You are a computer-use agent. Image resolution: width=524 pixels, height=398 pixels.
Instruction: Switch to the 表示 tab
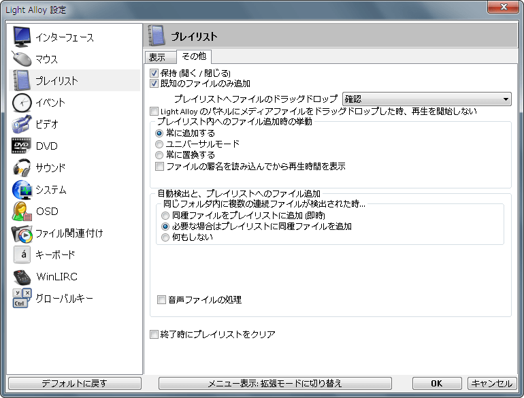[x=160, y=57]
